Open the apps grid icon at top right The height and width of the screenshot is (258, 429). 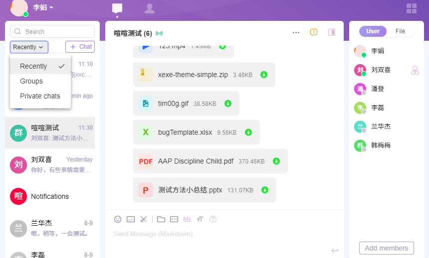click(x=412, y=8)
